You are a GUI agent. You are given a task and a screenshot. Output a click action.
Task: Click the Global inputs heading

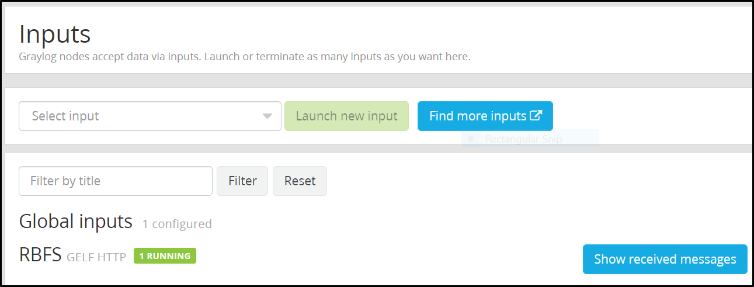coord(76,222)
